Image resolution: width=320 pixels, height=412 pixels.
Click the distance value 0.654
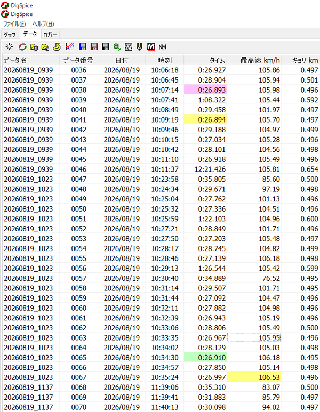300,169
